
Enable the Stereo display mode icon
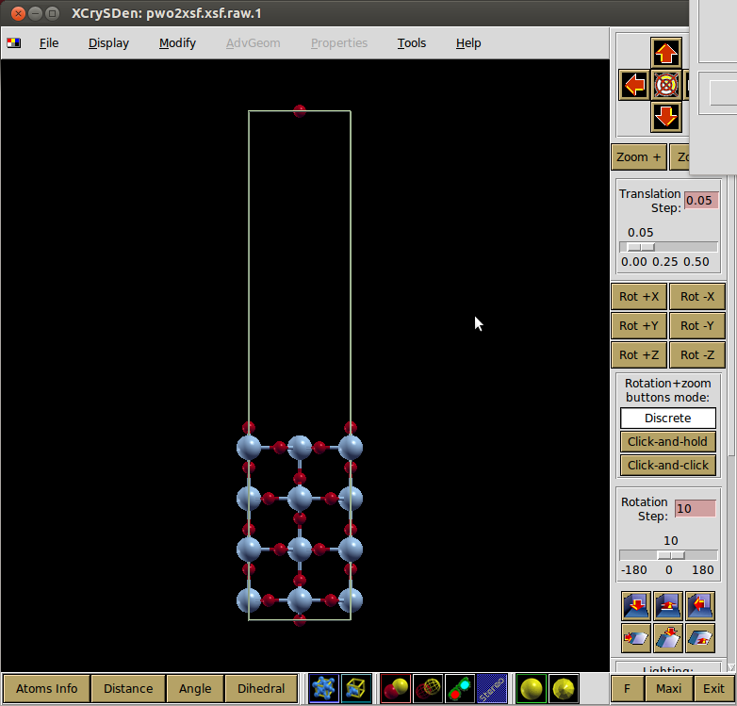pos(491,689)
